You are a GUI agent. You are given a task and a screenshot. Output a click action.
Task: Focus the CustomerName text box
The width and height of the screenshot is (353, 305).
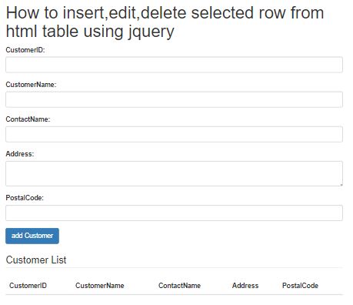(x=174, y=99)
